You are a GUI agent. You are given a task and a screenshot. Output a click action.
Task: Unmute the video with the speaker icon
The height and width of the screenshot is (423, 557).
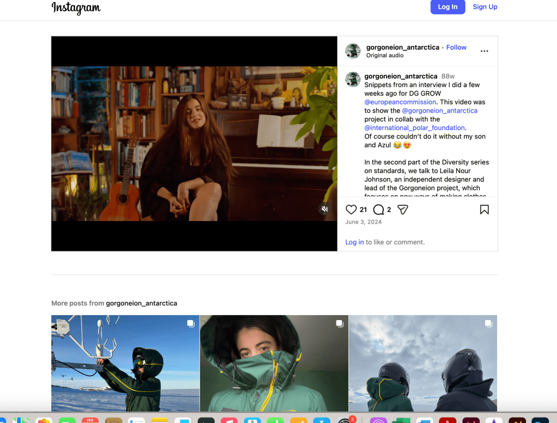(325, 209)
